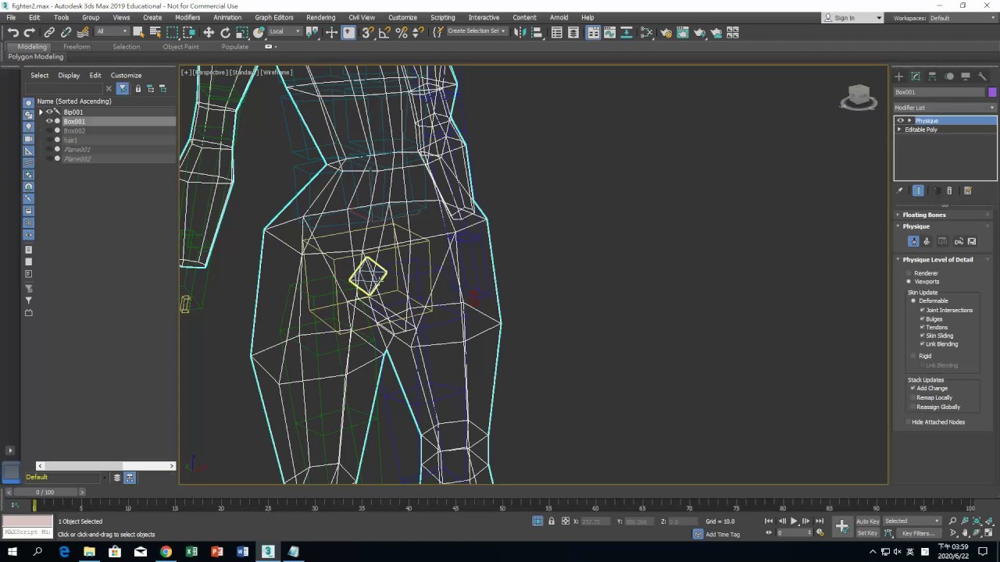Select the Select and Rotate tool
The height and width of the screenshot is (562, 1000).
226,32
